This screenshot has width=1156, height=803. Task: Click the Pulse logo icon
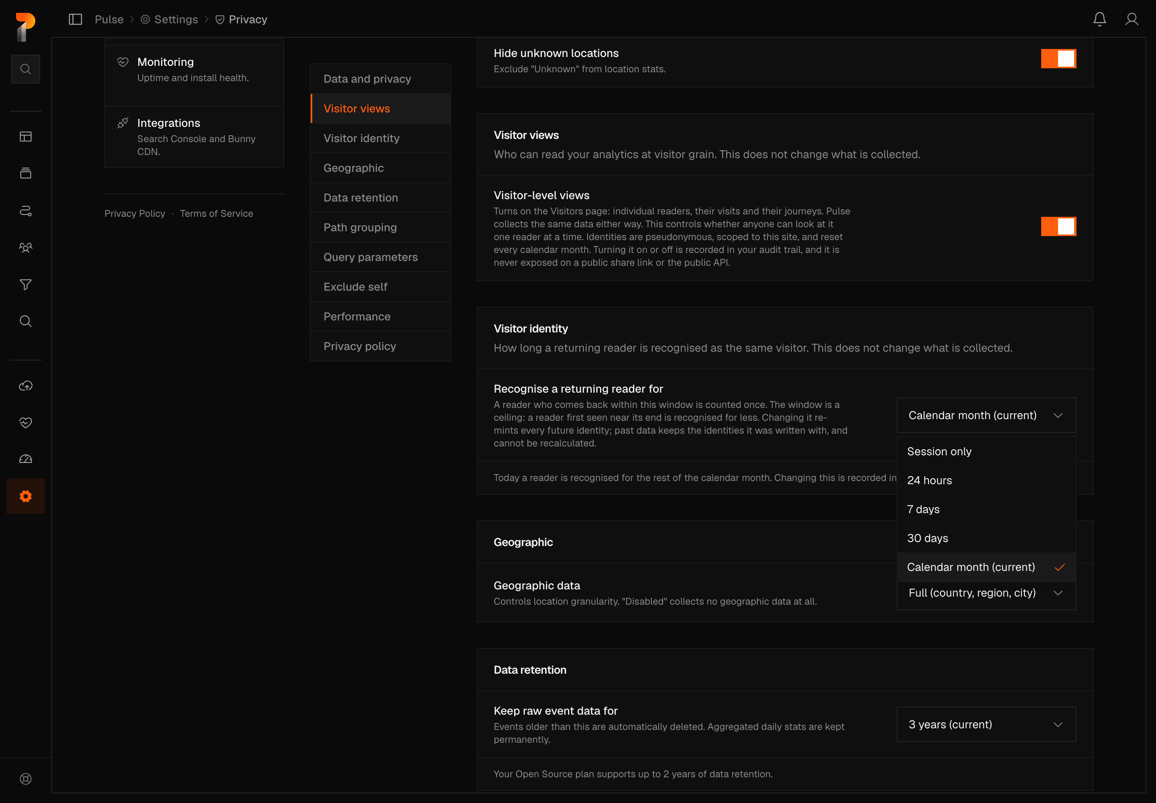point(25,26)
